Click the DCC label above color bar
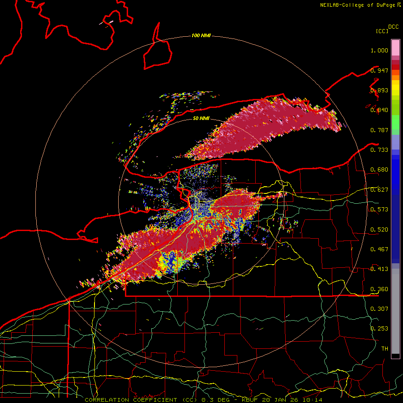Screen dimensions: 403x403 pyautogui.click(x=394, y=27)
